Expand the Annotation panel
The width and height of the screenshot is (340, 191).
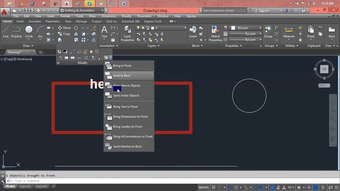coord(108,46)
